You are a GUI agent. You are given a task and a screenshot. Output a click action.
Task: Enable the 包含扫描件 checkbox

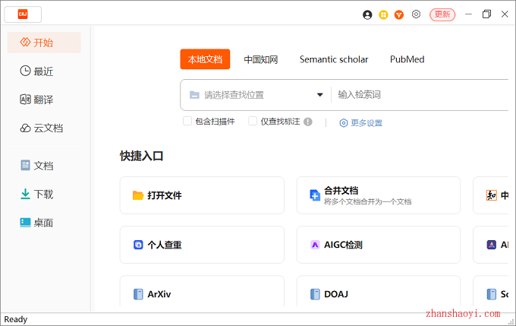click(x=187, y=121)
